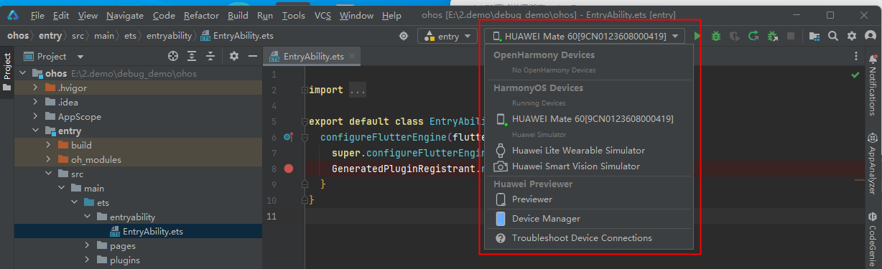Open Project panel options gear
The width and height of the screenshot is (882, 269).
click(x=233, y=56)
